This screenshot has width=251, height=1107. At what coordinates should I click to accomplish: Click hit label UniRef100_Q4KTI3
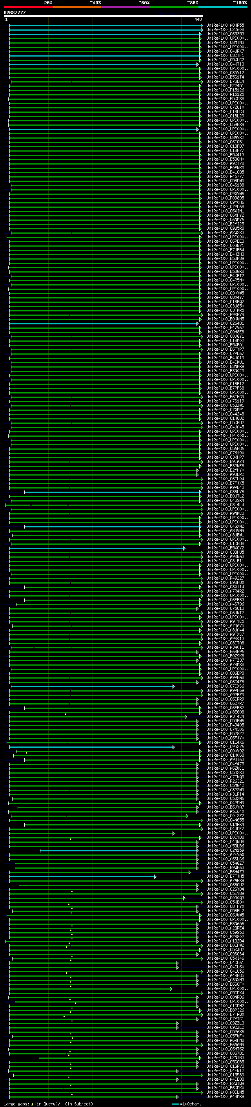coord(225,64)
